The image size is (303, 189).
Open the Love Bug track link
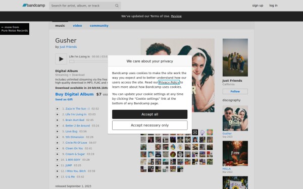pyautogui.click(x=71, y=132)
